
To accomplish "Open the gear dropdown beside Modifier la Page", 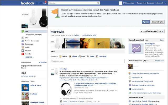I will tap(161, 31).
